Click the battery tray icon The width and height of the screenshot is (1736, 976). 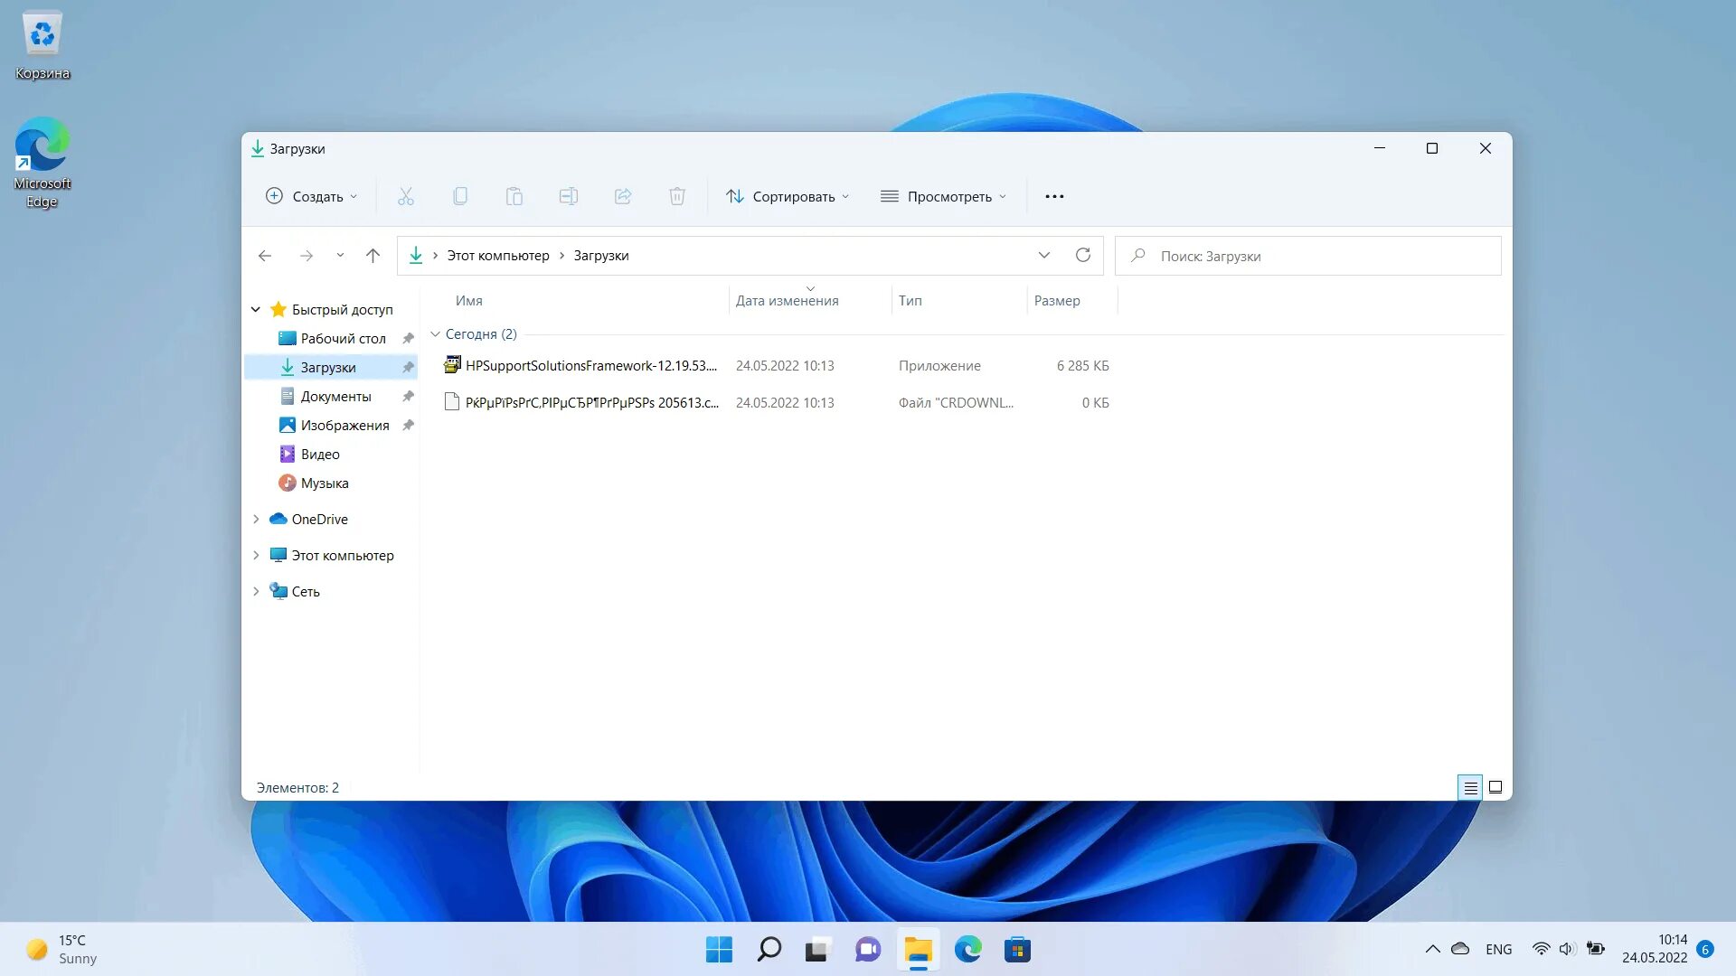(x=1596, y=949)
